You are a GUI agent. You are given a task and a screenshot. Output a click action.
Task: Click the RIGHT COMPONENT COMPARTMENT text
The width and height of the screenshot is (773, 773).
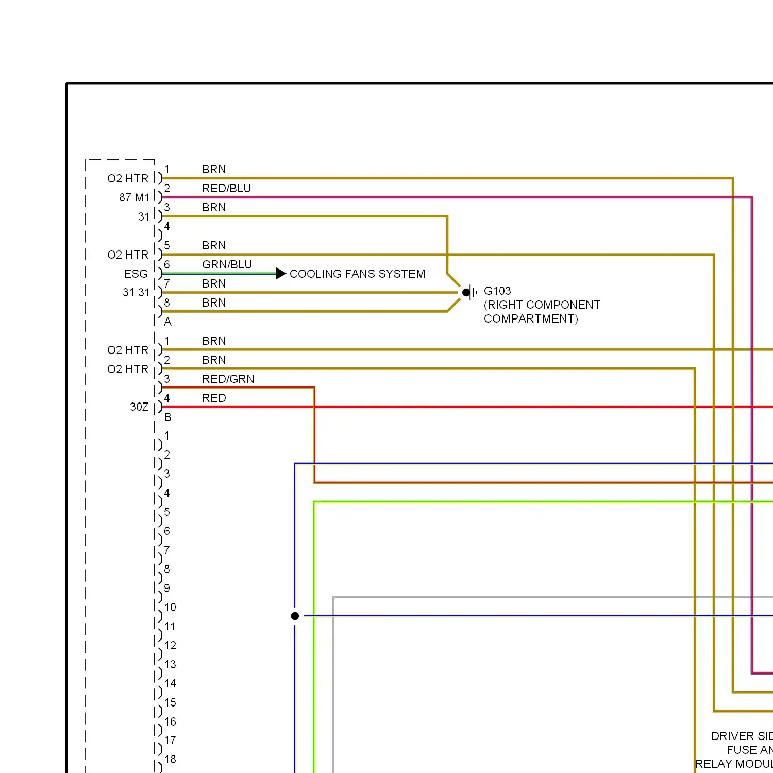(542, 312)
